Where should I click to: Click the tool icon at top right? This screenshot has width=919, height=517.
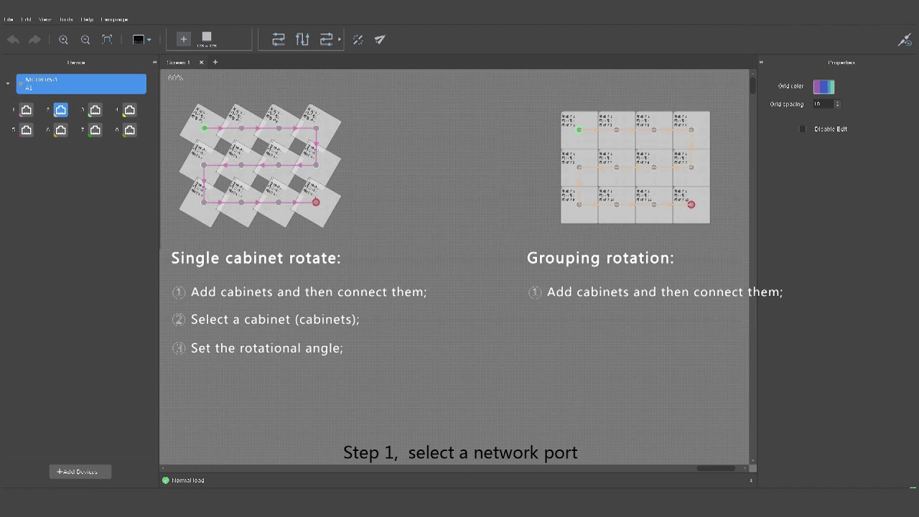(x=905, y=40)
